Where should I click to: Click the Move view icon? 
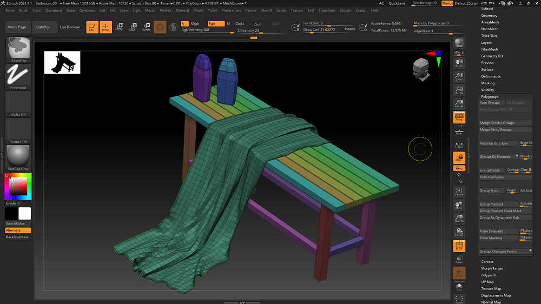tap(459, 206)
